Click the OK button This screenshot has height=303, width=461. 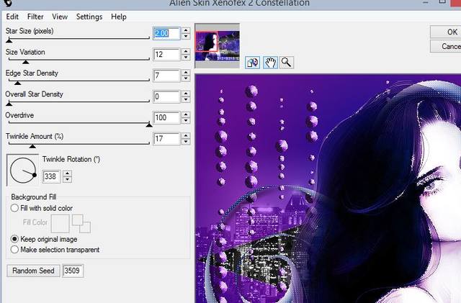coord(445,32)
